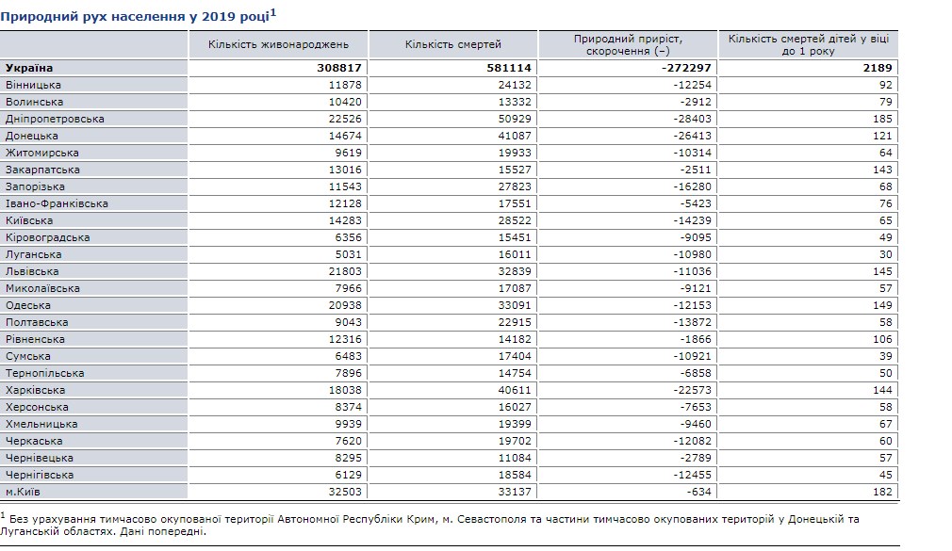Select the "Вінницька" row label

tap(33, 85)
